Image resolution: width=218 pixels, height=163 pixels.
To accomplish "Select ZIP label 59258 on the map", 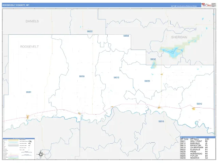I will 126,36.
